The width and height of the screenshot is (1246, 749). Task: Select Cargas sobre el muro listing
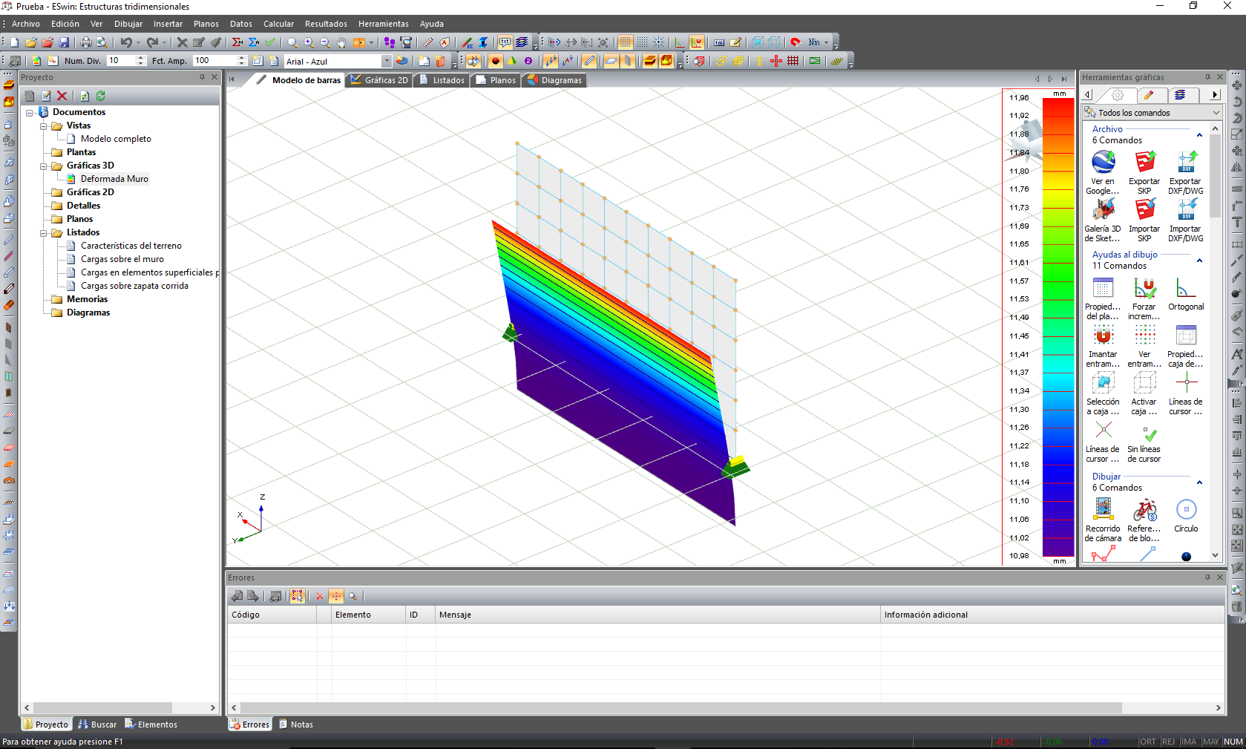tap(122, 259)
